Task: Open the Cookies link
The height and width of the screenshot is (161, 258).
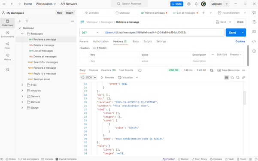Action: pos(240,42)
